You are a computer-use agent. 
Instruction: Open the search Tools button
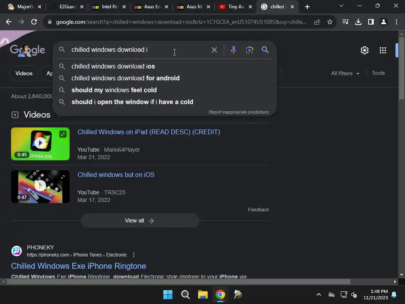378,73
